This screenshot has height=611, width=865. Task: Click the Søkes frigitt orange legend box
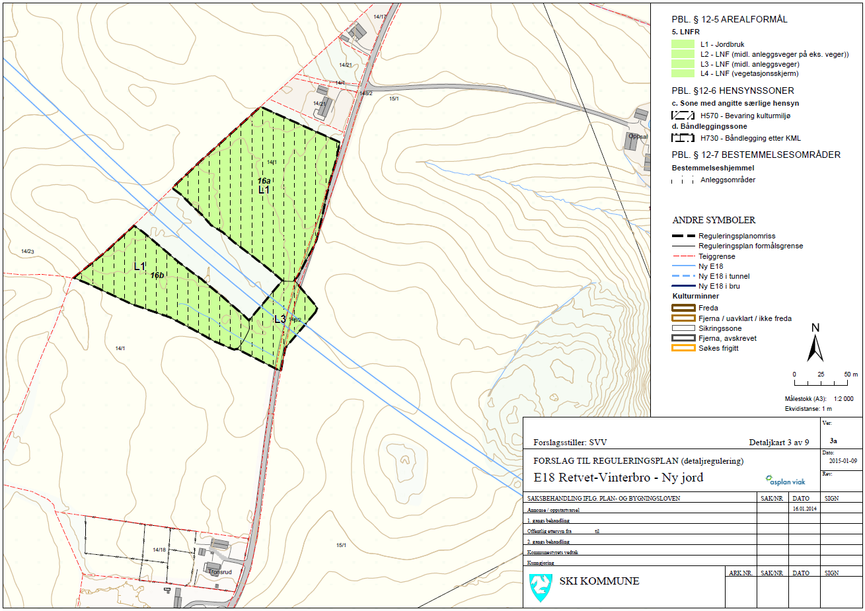click(683, 348)
